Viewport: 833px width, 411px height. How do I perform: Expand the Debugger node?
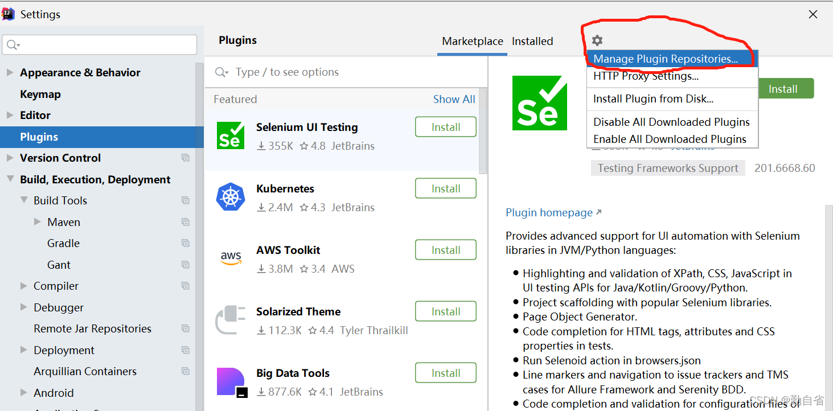24,307
